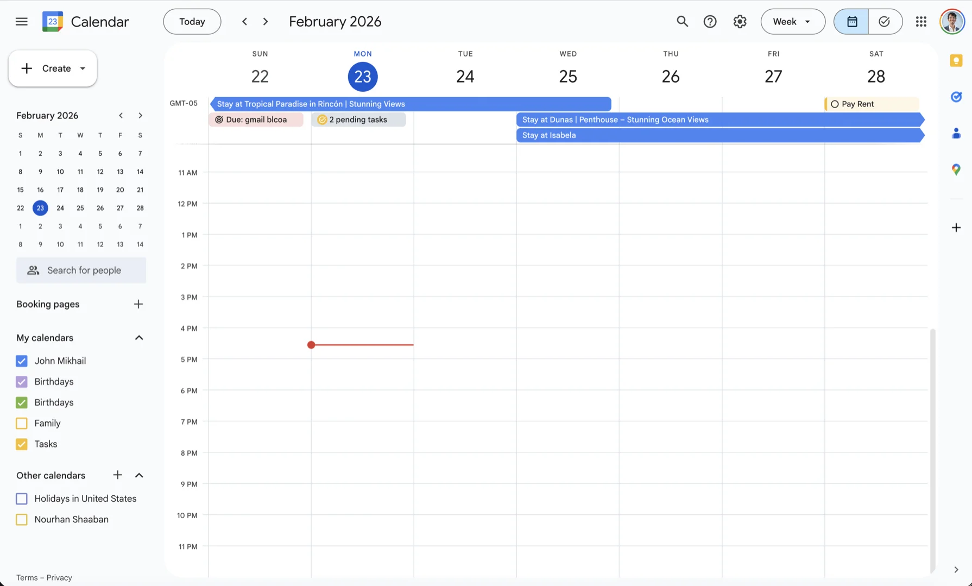Click the Today button

[192, 22]
